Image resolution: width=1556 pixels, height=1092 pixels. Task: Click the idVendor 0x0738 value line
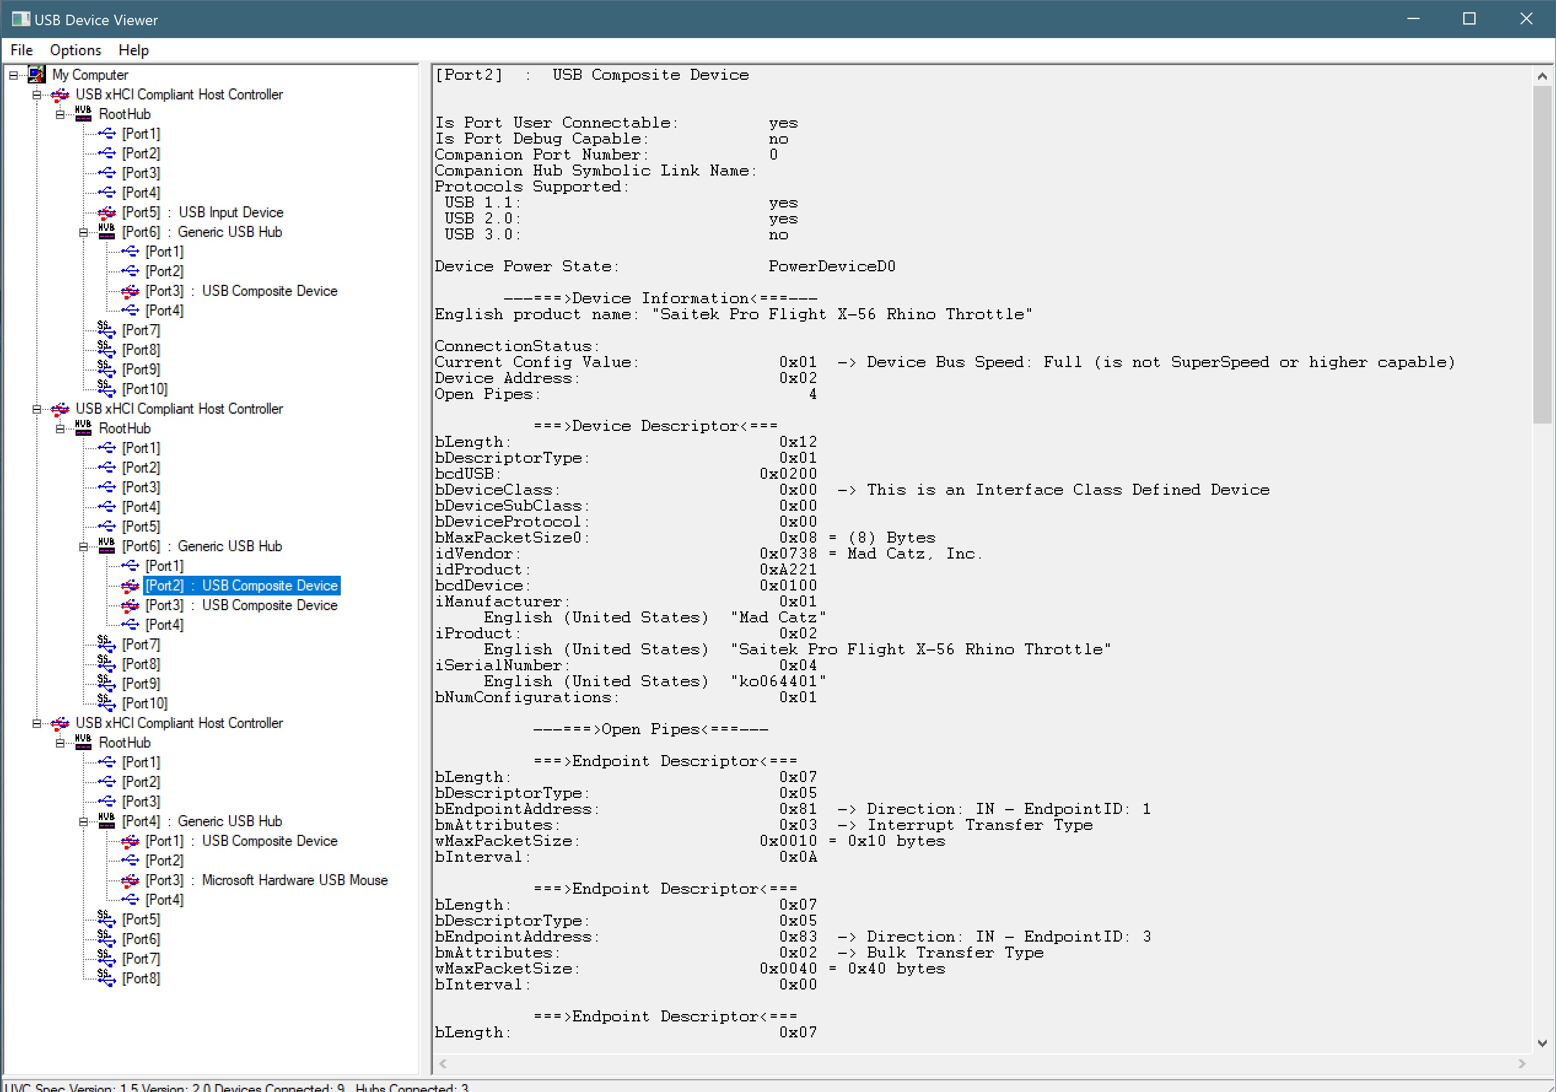point(709,554)
